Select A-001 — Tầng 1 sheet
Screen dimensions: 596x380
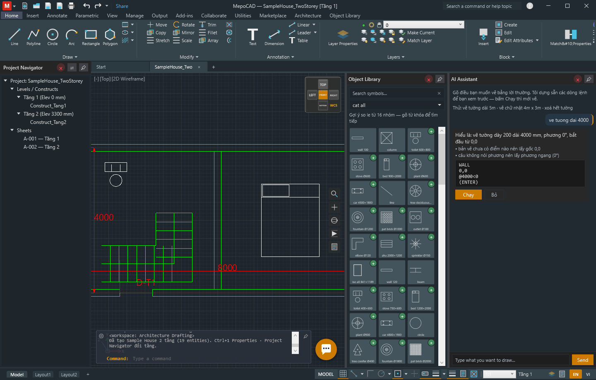pyautogui.click(x=41, y=138)
